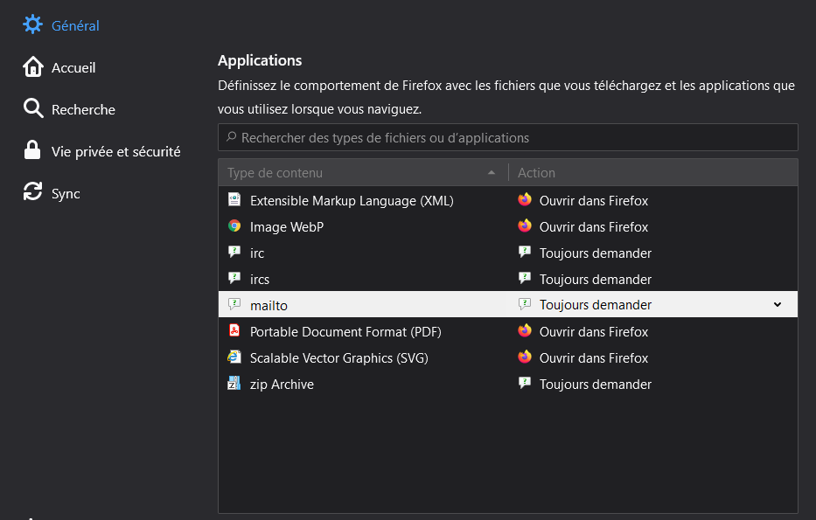The height and width of the screenshot is (520, 816).
Task: Click the Recherche magnifying glass icon
Action: (x=32, y=108)
